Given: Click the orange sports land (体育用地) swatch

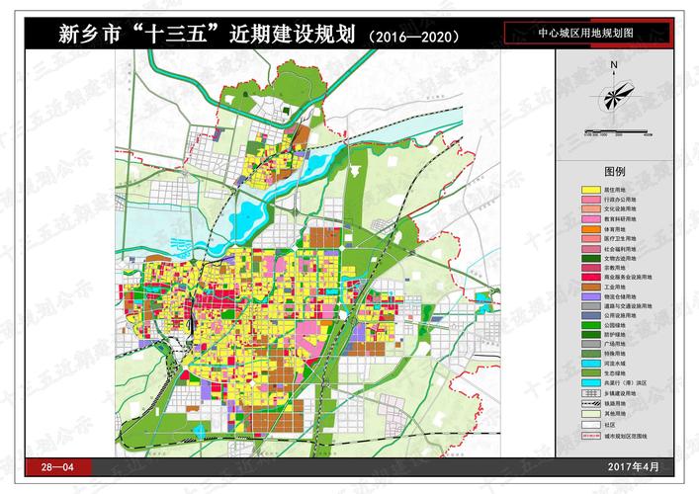Looking at the screenshot, I should [590, 228].
